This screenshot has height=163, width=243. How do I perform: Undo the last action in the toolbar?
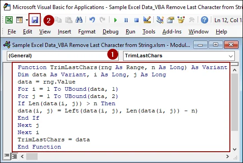coord(92,20)
